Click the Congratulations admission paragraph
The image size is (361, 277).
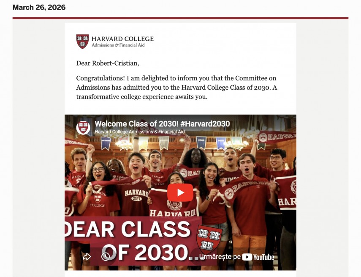point(176,87)
